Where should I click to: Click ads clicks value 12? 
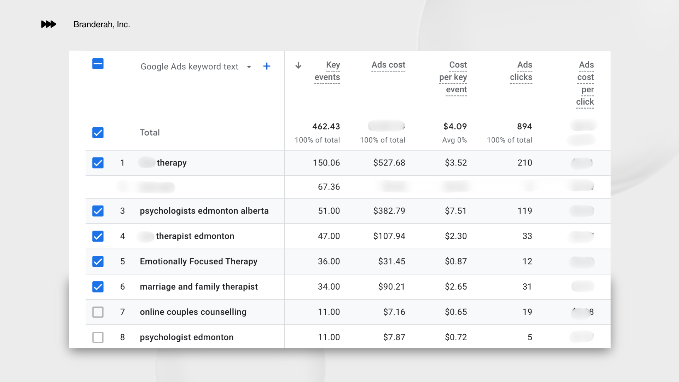[x=527, y=261]
